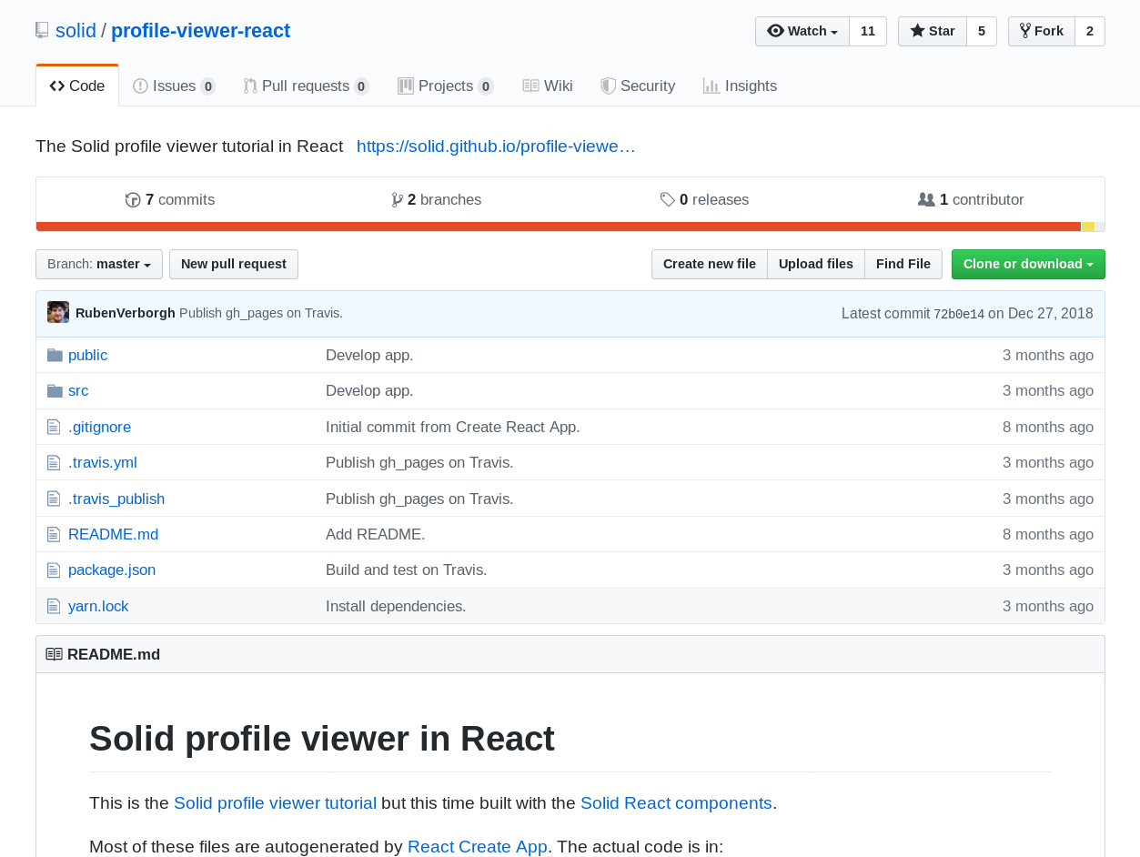Click the releases tag icon

tap(668, 199)
